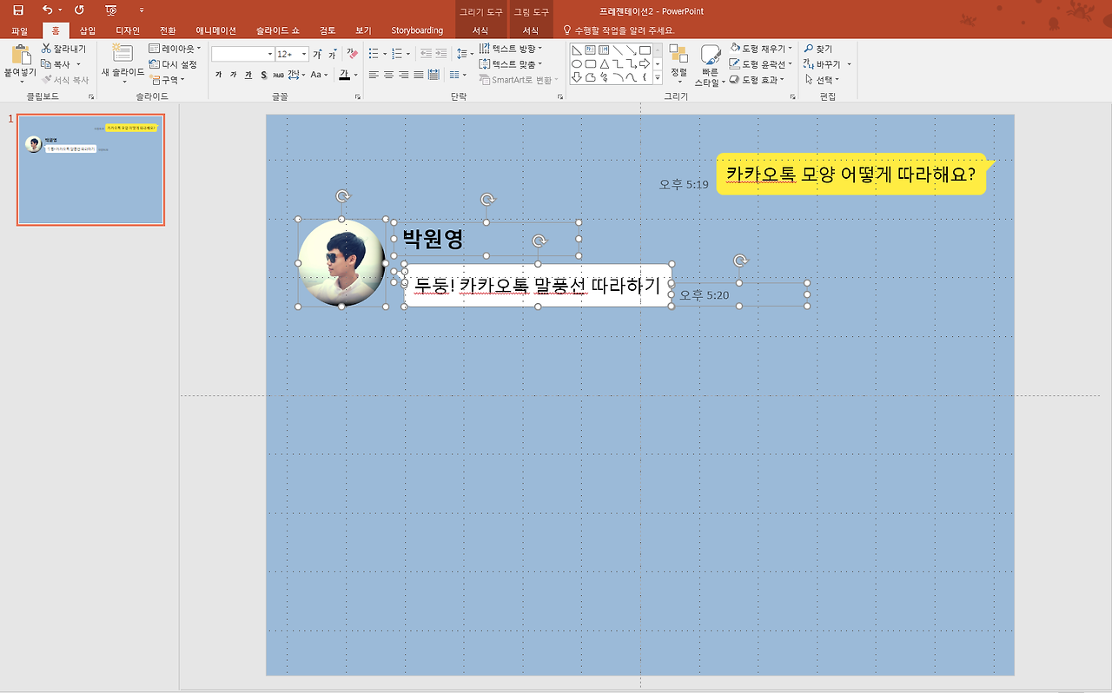The width and height of the screenshot is (1112, 693).
Task: Open 텍스트 맞춤 (Align Text) options
Action: (511, 64)
